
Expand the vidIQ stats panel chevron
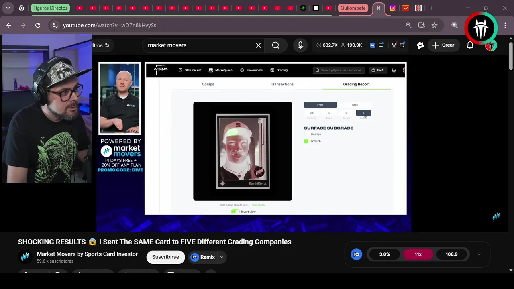tap(479, 254)
